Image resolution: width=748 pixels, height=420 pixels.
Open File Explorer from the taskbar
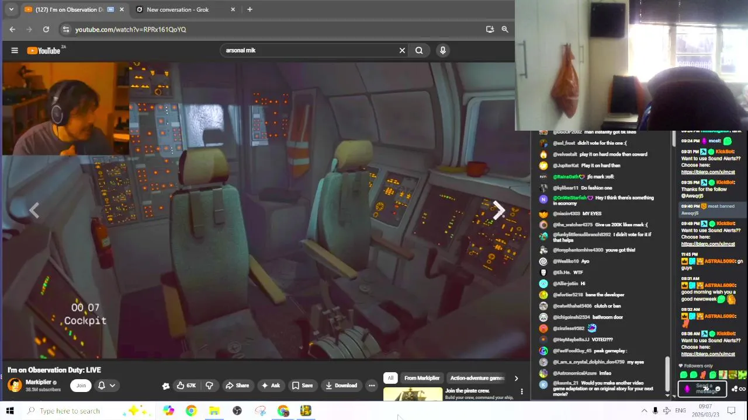pyautogui.click(x=214, y=411)
